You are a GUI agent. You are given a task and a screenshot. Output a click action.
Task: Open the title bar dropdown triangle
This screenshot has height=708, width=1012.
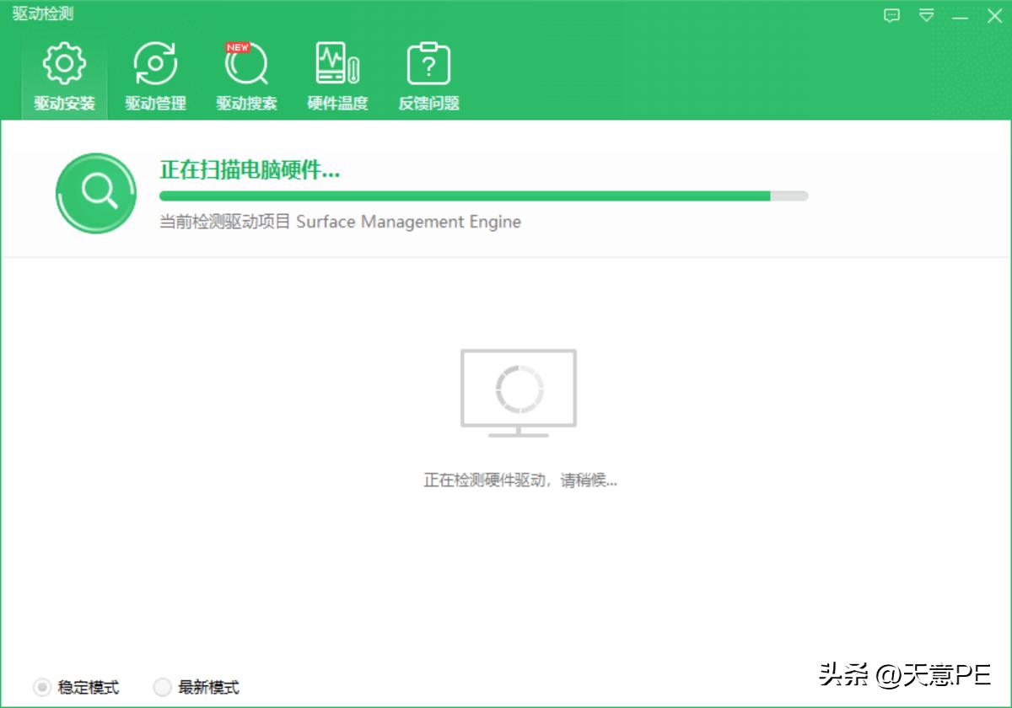tap(927, 14)
